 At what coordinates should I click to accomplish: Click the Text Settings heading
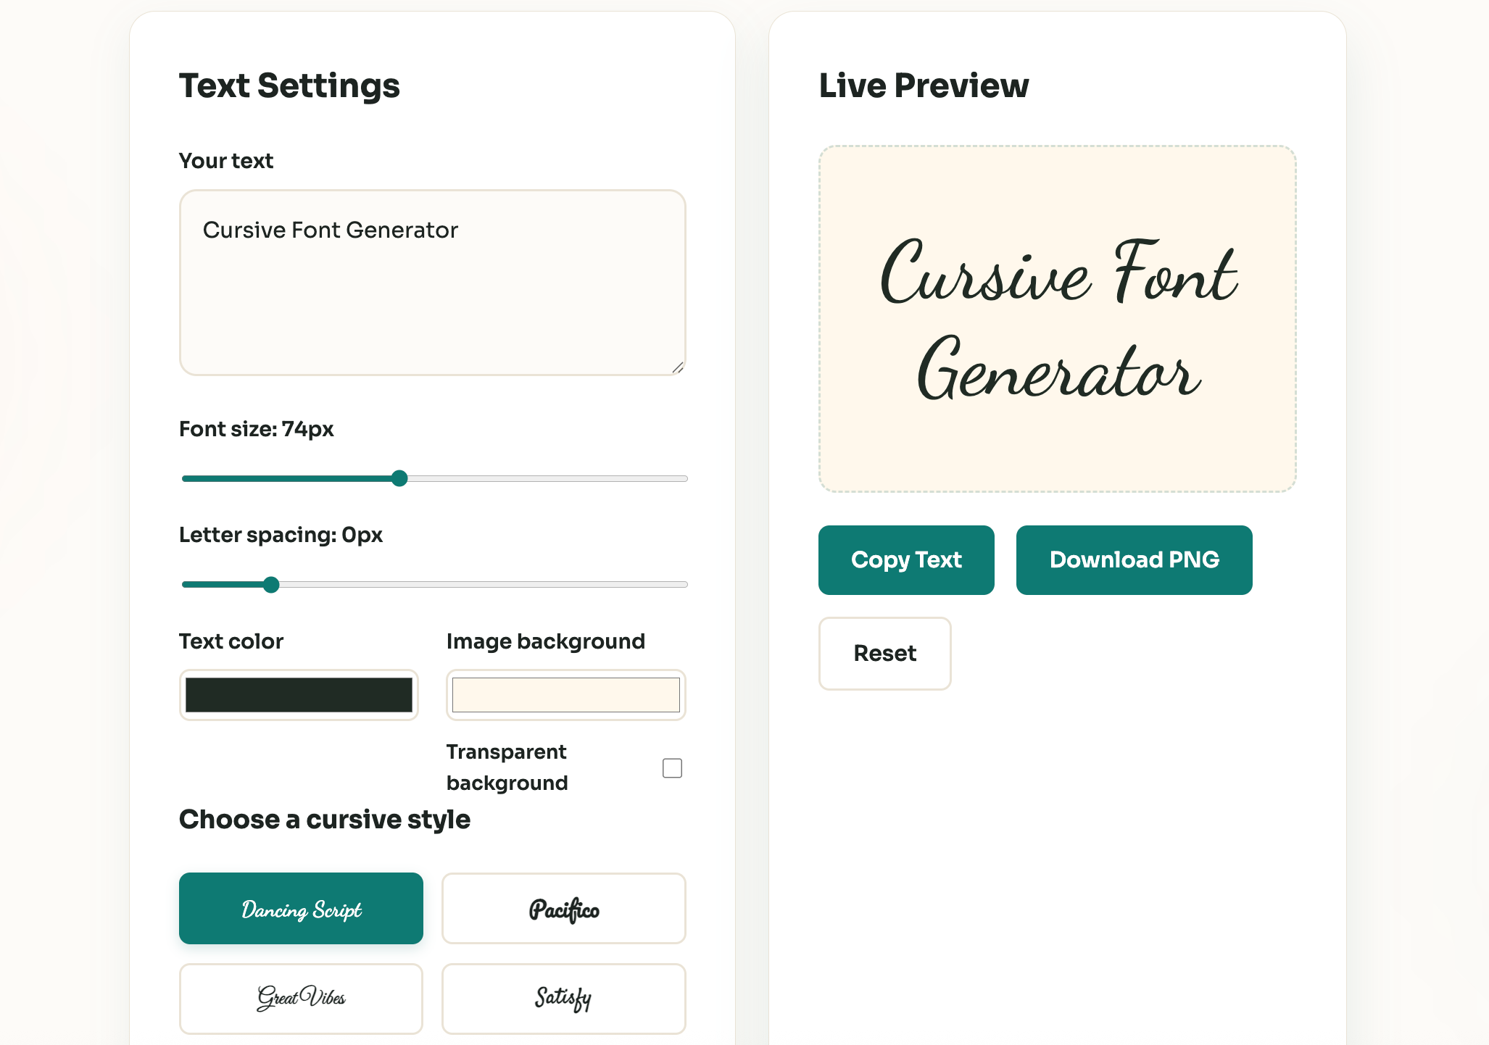click(x=289, y=86)
